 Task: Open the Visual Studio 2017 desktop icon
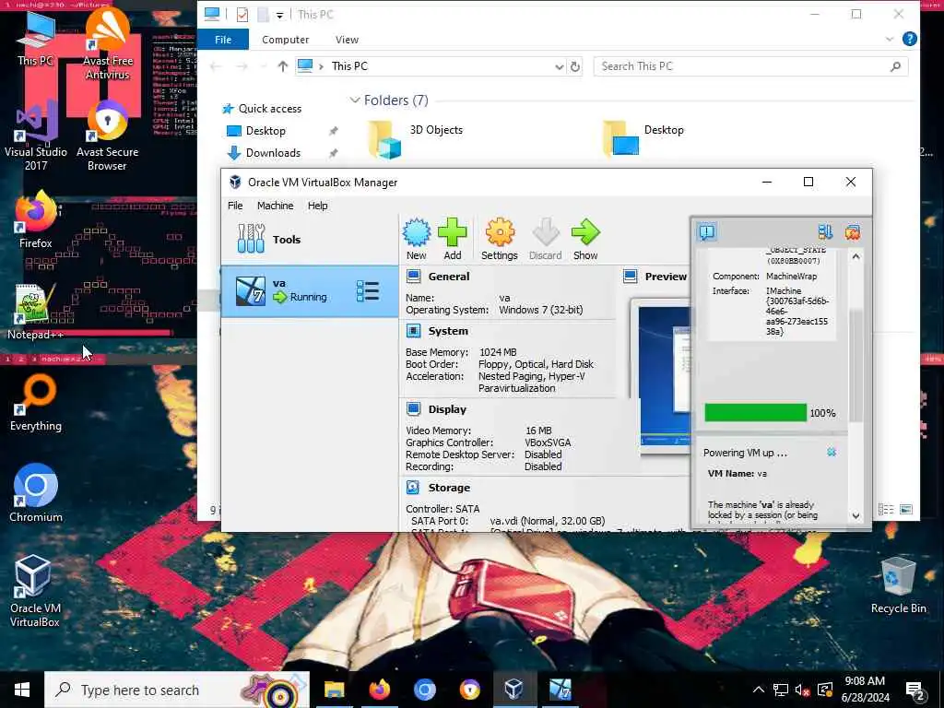point(36,136)
